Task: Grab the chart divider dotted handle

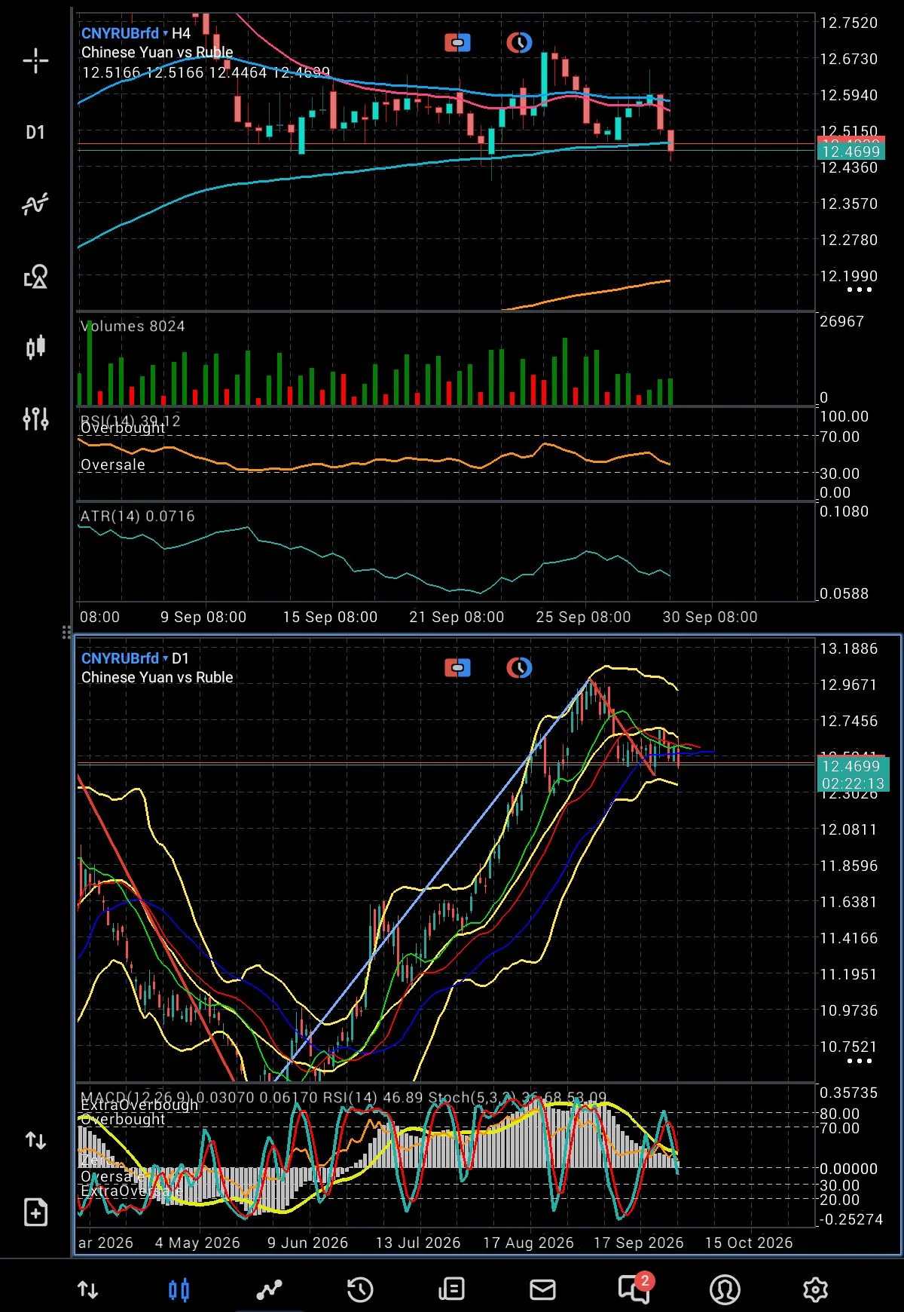Action: pyautogui.click(x=66, y=631)
